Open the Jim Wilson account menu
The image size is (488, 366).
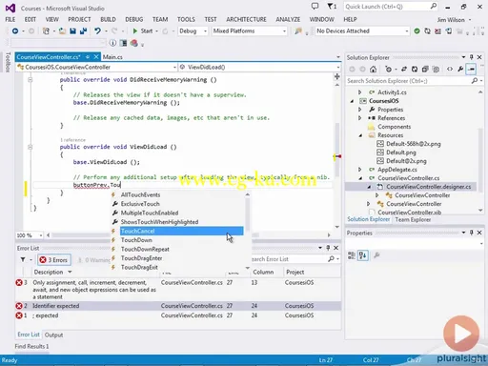tap(454, 20)
